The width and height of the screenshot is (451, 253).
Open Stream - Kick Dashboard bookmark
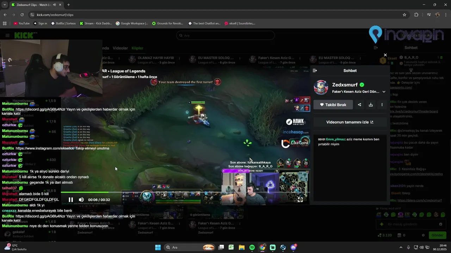click(x=95, y=24)
